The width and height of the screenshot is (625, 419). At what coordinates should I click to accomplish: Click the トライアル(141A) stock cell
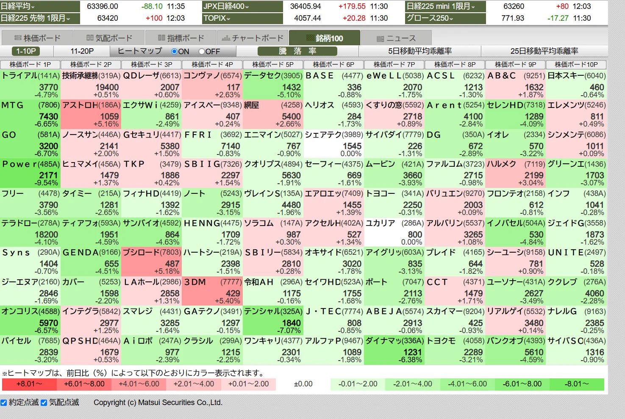(x=30, y=85)
